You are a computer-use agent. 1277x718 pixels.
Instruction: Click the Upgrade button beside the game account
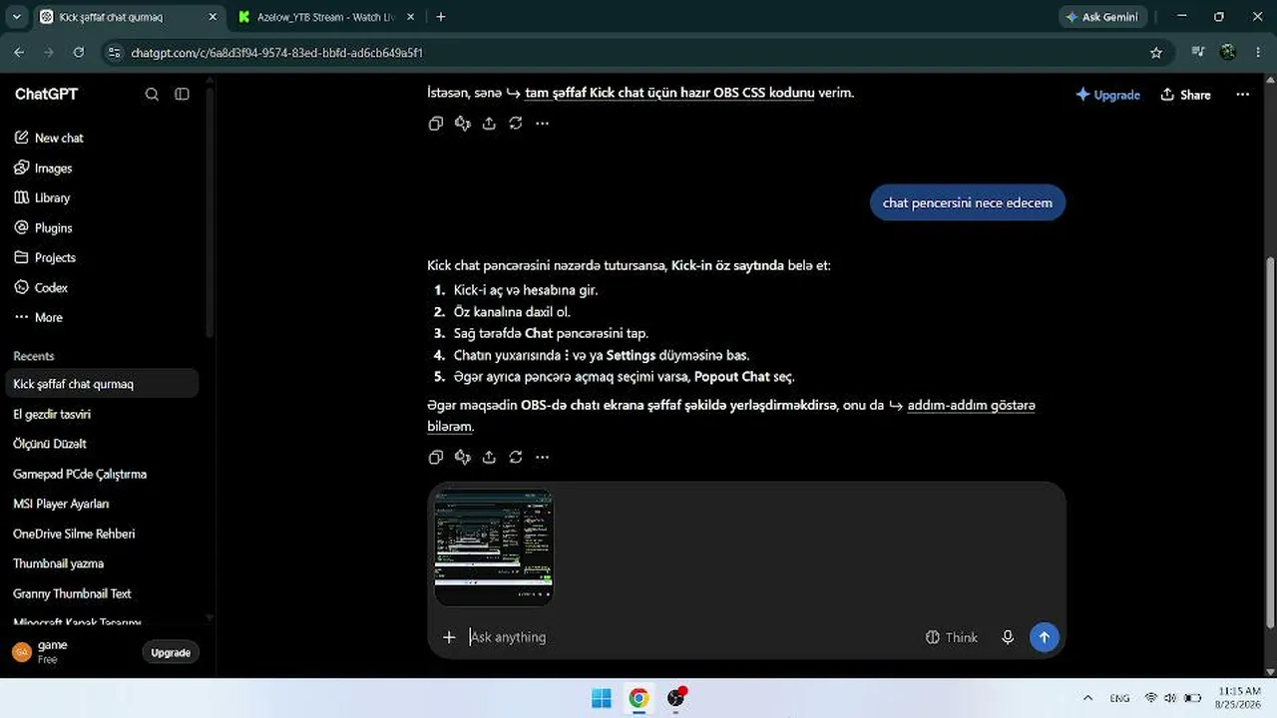[x=171, y=652]
